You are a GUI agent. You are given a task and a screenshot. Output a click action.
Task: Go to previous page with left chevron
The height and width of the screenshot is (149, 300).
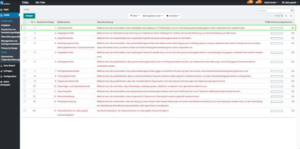(286, 16)
